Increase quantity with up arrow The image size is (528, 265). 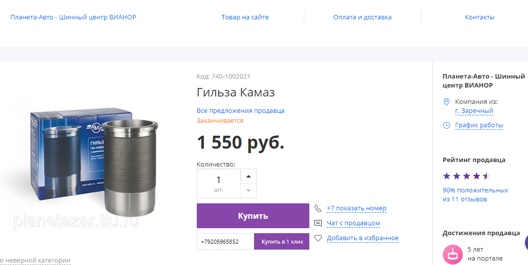249,176
